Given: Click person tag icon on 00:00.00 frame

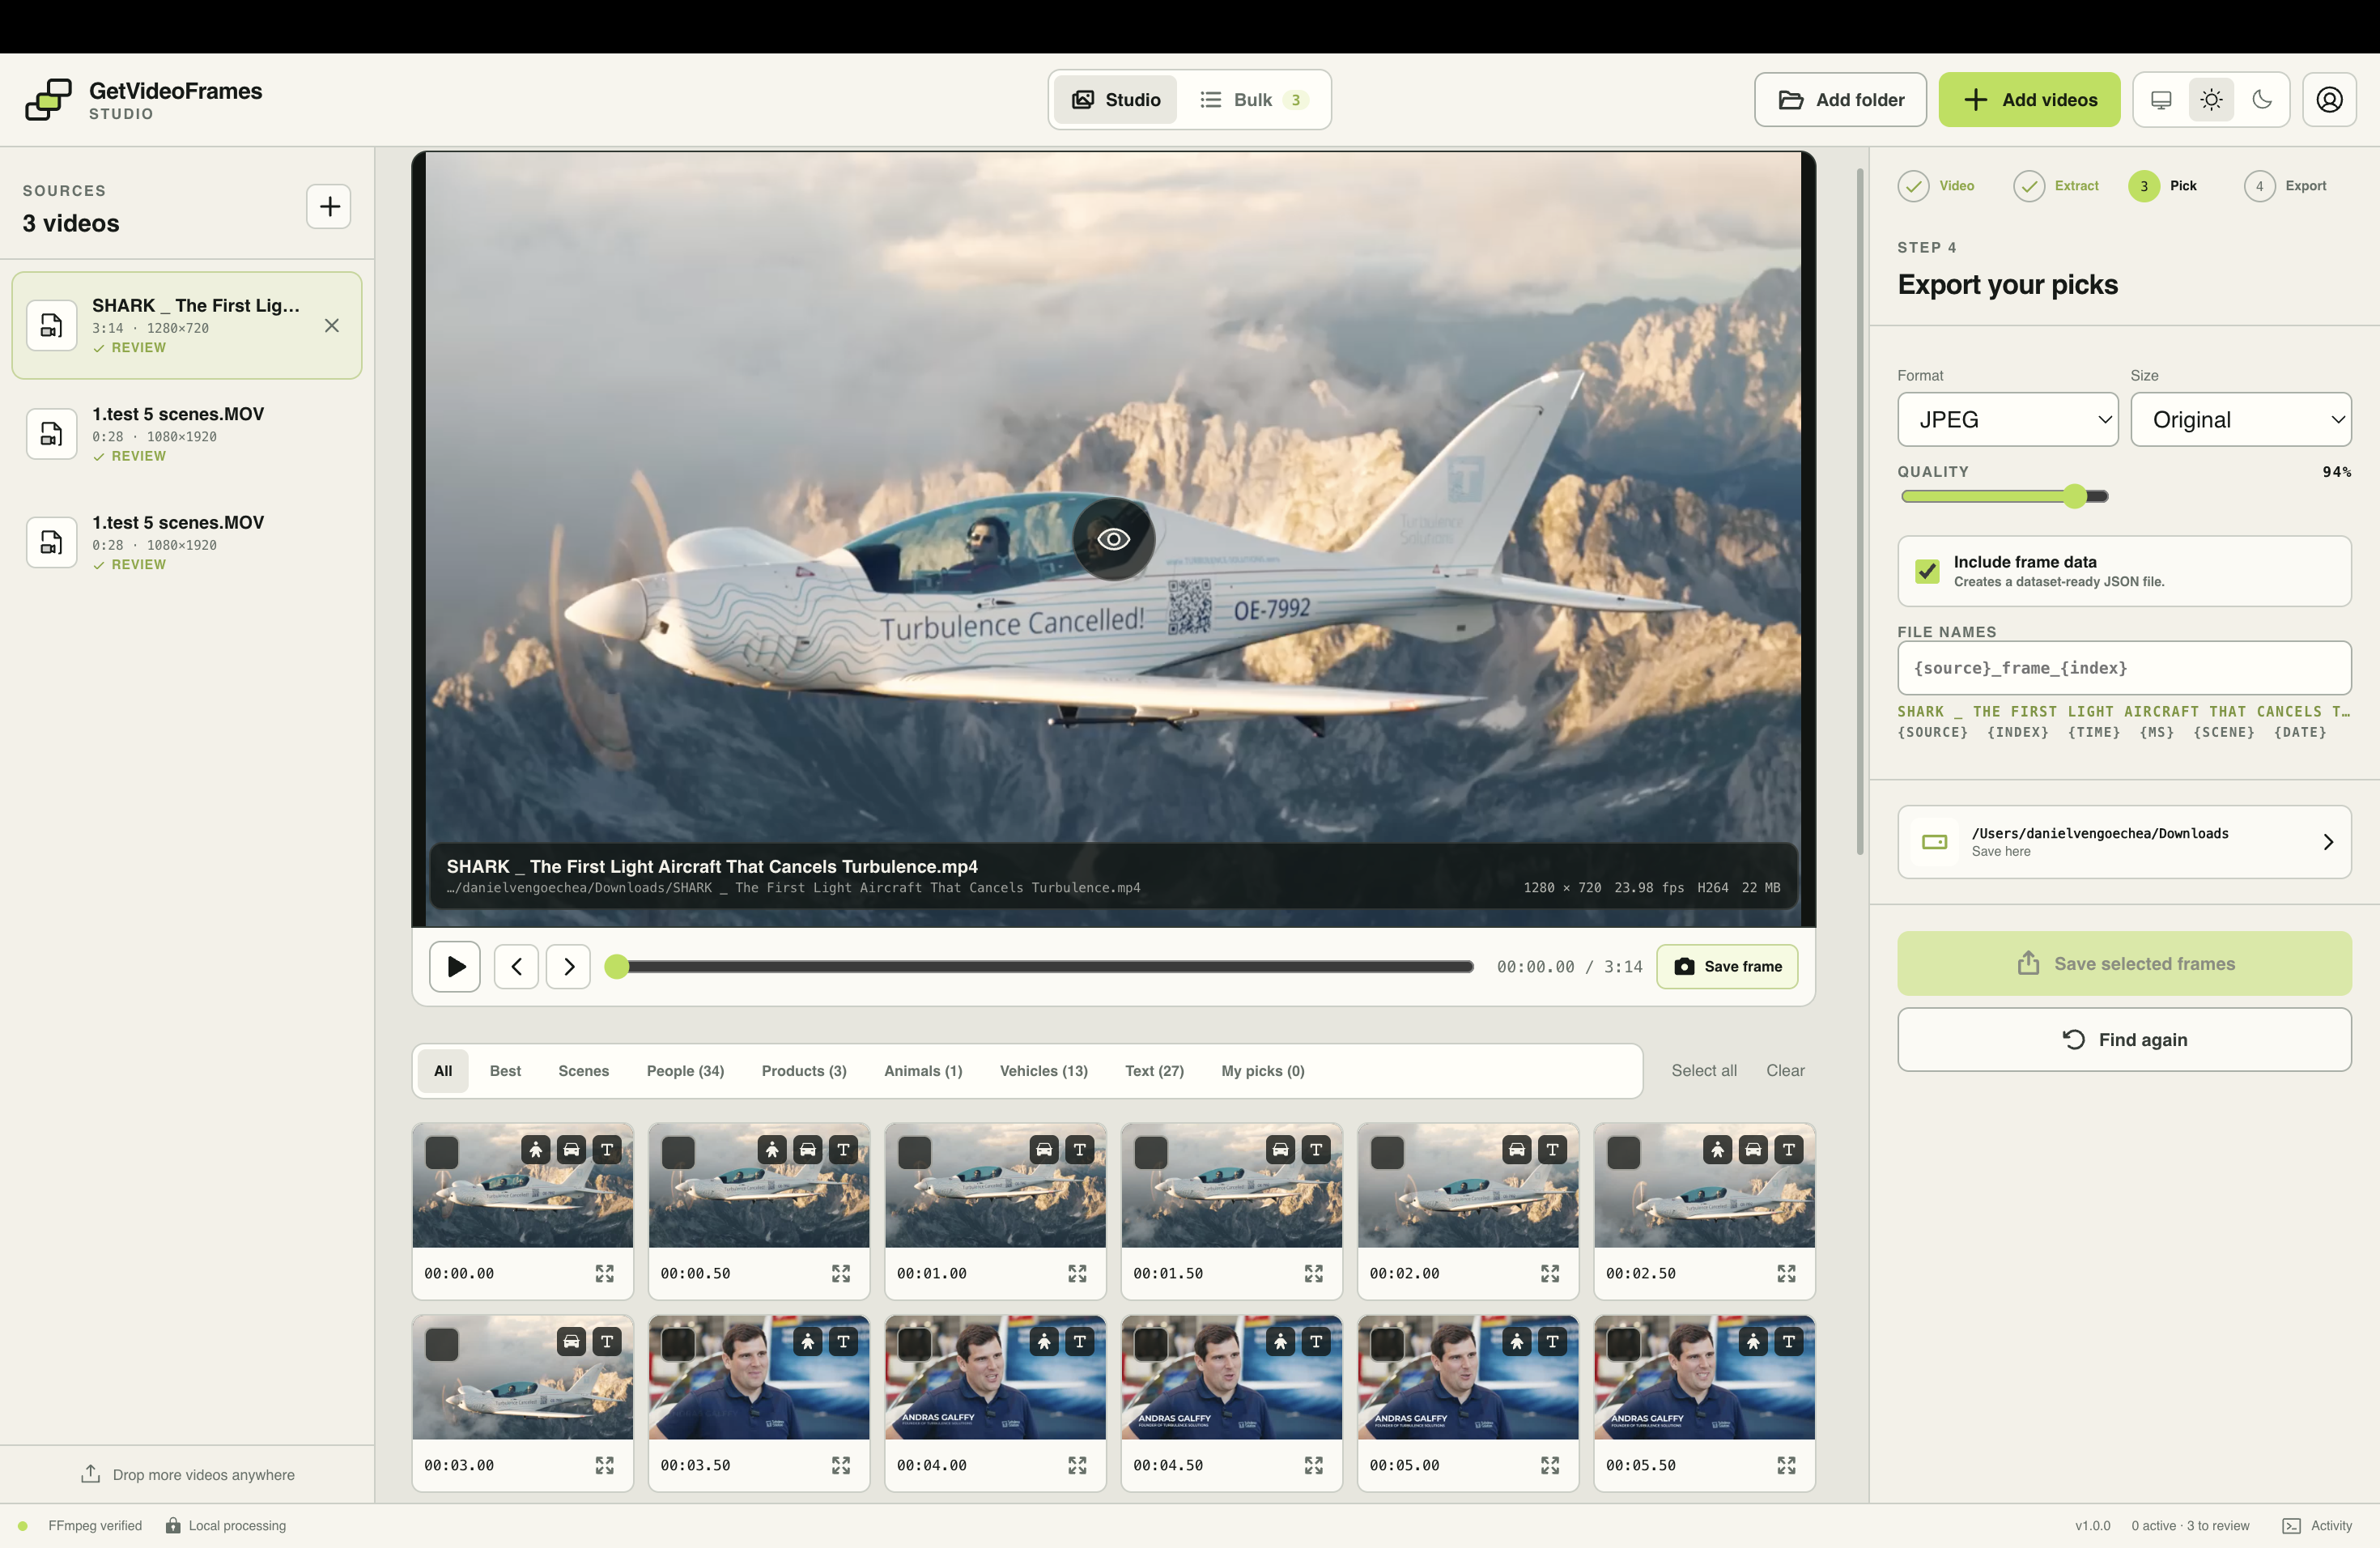Looking at the screenshot, I should (536, 1150).
